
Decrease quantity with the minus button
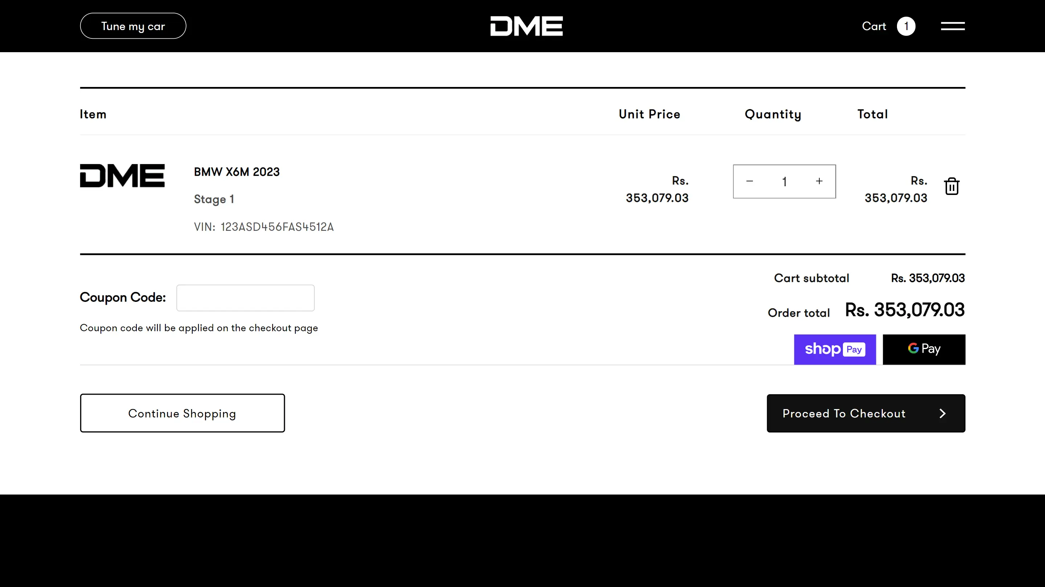[x=749, y=182]
